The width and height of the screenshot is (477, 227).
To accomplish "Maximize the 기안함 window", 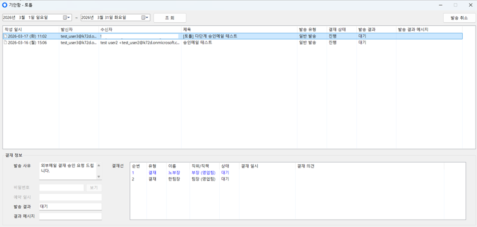I will [x=455, y=5].
